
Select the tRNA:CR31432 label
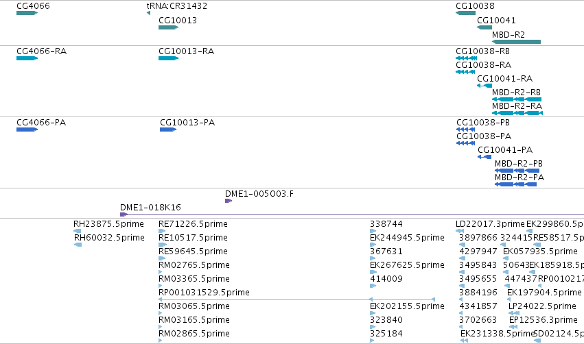tap(177, 6)
